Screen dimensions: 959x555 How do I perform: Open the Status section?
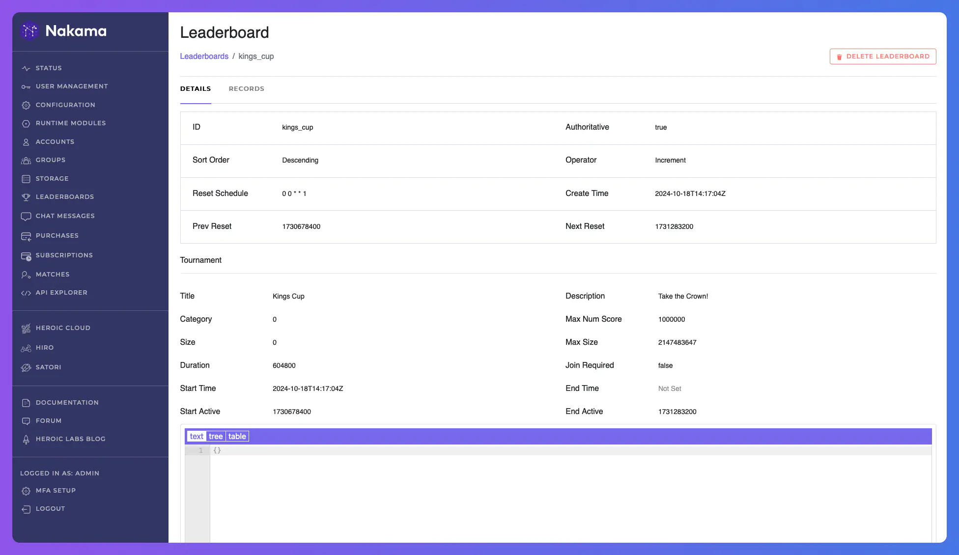pyautogui.click(x=48, y=68)
